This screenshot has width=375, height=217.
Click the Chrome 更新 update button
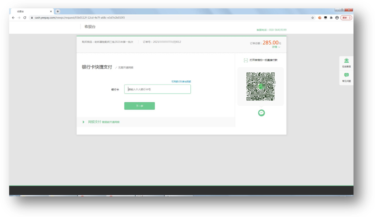346,18
